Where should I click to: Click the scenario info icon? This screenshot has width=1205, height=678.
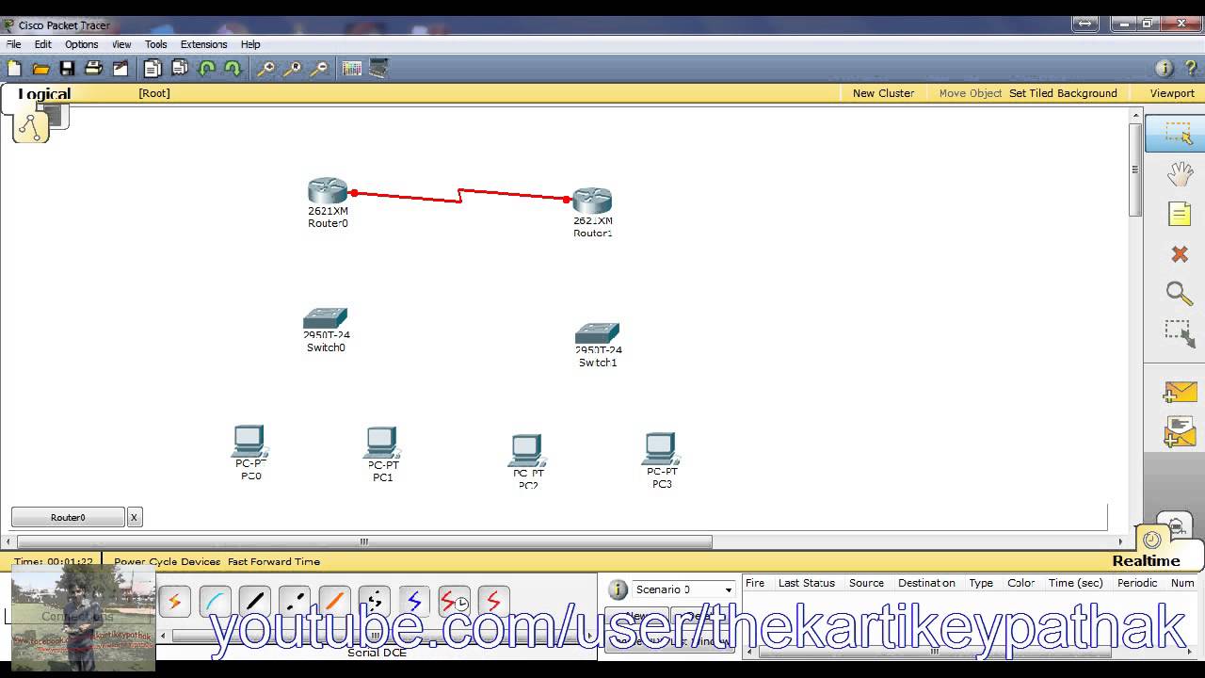619,589
